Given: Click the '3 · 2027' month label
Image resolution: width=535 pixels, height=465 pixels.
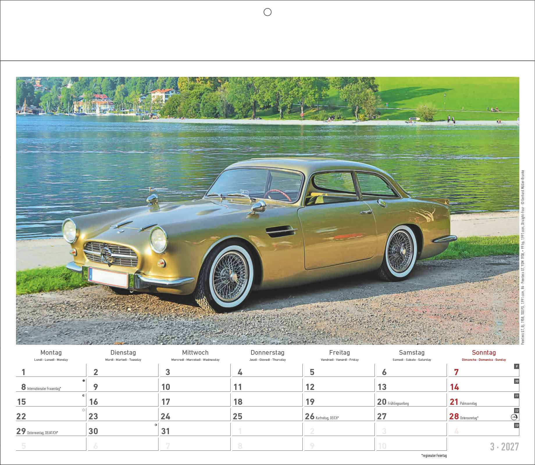Looking at the screenshot, I should click(x=504, y=446).
